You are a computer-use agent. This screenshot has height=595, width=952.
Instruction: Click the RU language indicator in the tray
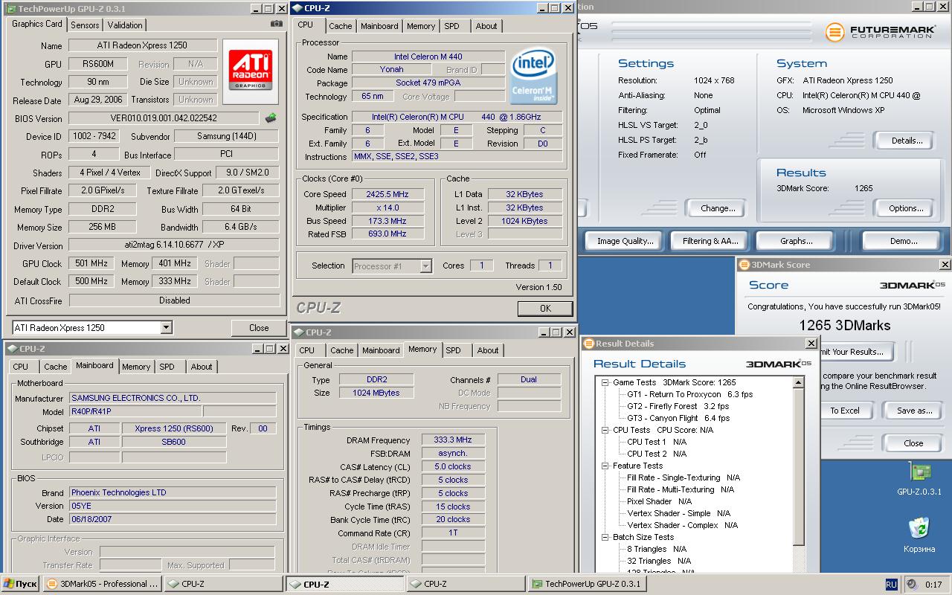(x=891, y=585)
